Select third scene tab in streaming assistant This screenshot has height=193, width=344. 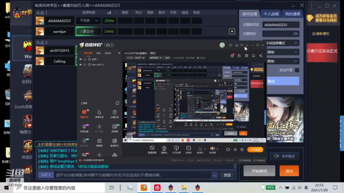[108, 53]
